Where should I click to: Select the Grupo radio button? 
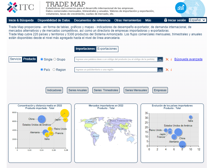tap(55, 59)
